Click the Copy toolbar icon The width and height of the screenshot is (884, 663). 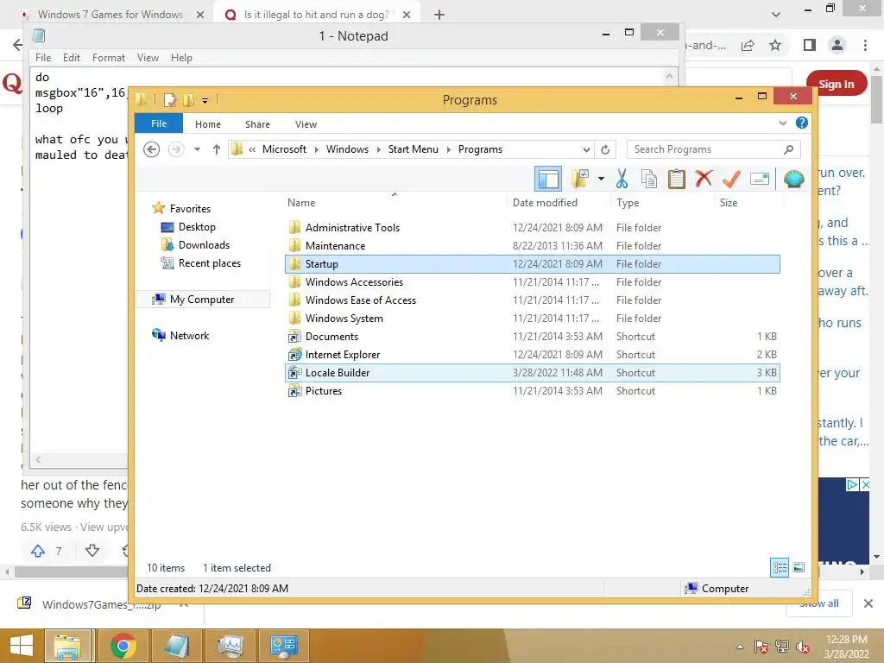coord(649,180)
